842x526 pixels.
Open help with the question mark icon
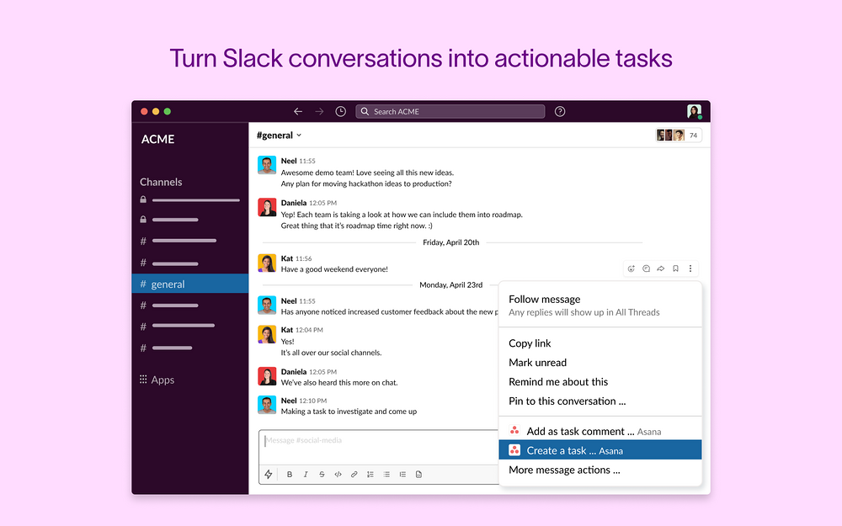(560, 111)
